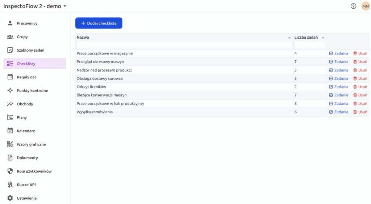Click the Klucze API key icon
The image size is (371, 204).
click(10, 185)
